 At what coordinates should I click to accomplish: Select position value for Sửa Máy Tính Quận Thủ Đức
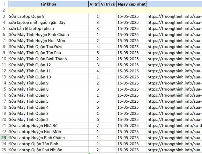(x=94, y=47)
